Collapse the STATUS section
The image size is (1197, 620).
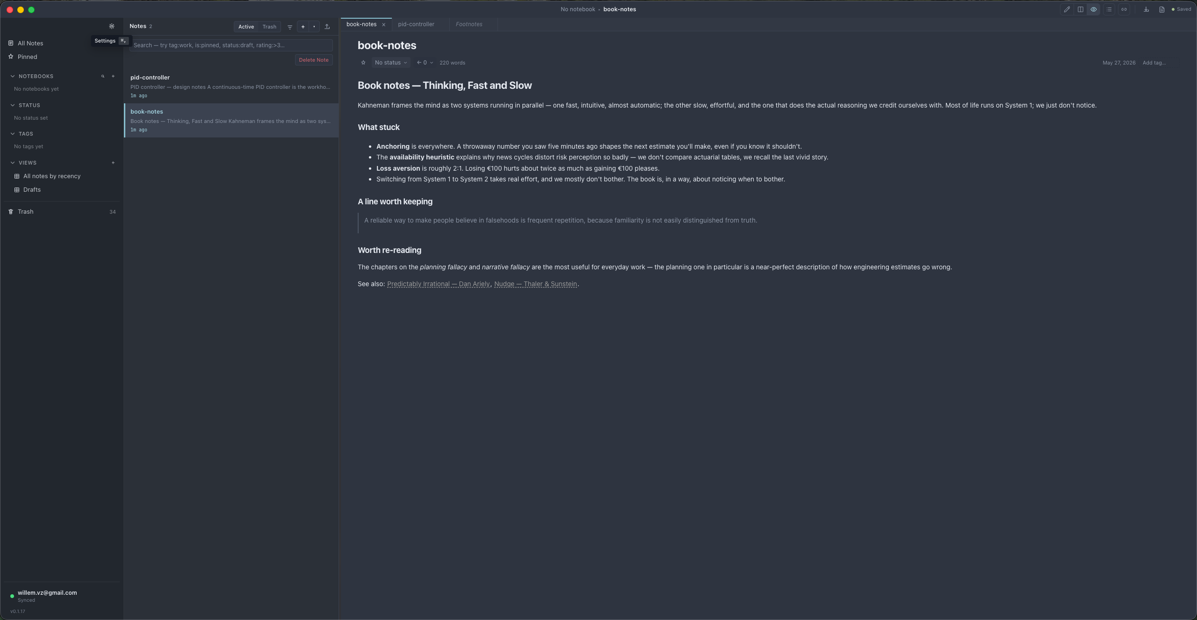[x=13, y=105]
